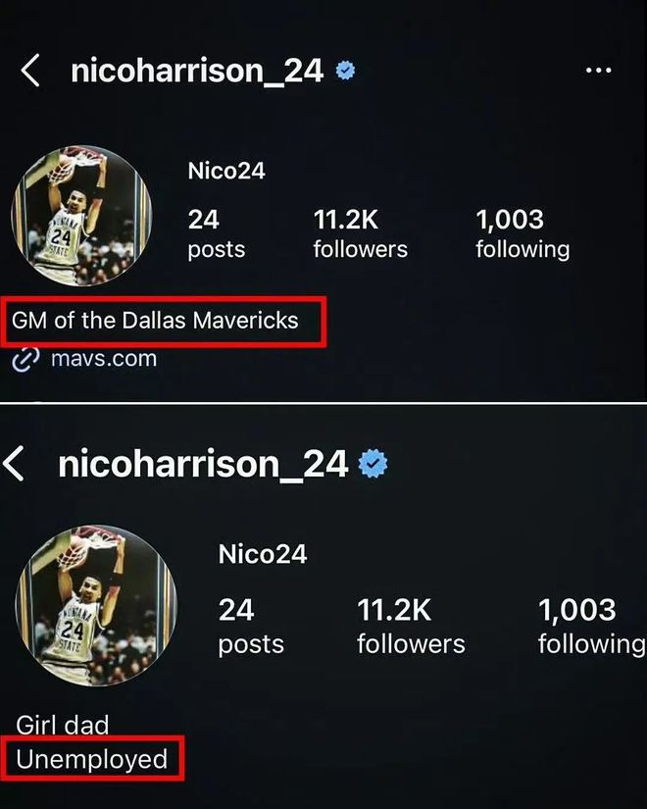Image resolution: width=647 pixels, height=809 pixels.
Task: Open the 11.2K followers list in the lower profile
Action: (x=410, y=626)
